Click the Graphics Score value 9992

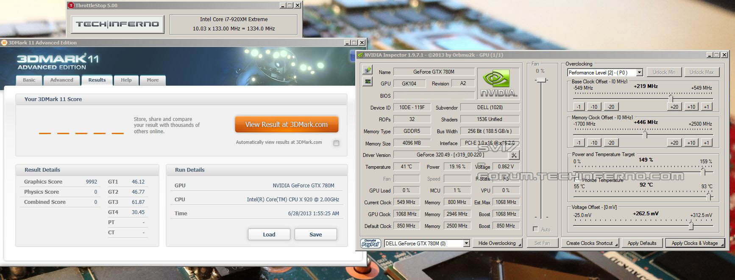click(x=91, y=182)
